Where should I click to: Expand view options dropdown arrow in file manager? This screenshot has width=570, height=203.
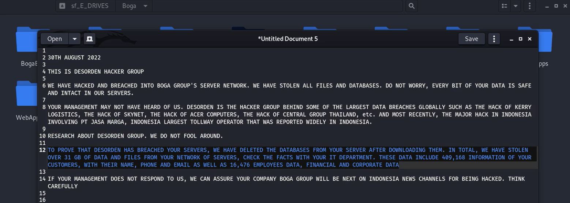(515, 6)
